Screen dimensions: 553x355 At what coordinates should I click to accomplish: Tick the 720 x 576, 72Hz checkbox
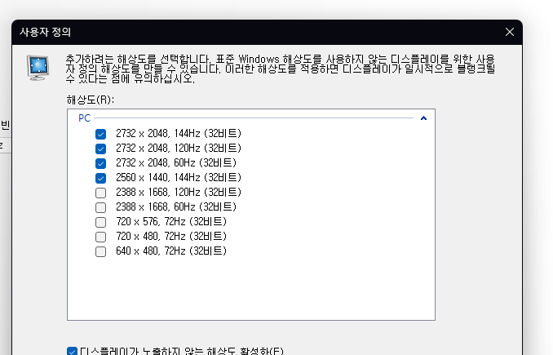[100, 222]
